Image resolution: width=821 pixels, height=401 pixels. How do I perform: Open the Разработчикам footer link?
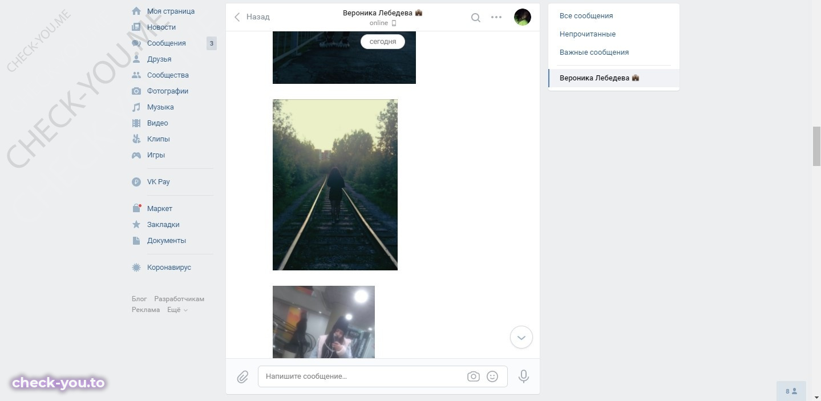[x=179, y=299]
